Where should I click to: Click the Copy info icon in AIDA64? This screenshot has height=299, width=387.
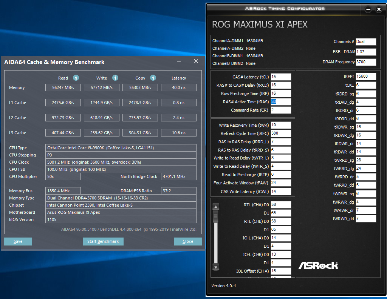(153, 78)
